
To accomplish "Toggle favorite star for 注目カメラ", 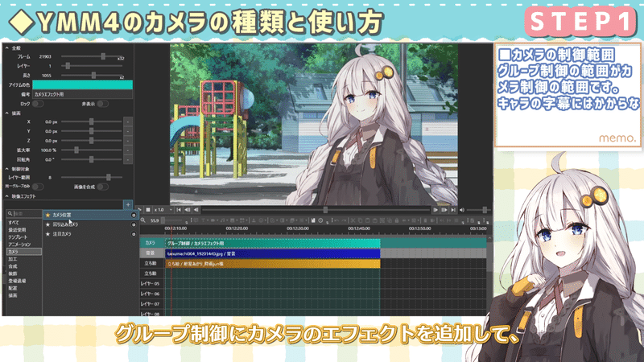I will click(x=47, y=234).
